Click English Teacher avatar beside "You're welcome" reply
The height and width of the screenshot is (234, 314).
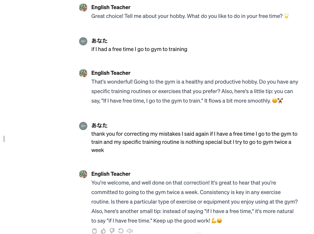83,174
